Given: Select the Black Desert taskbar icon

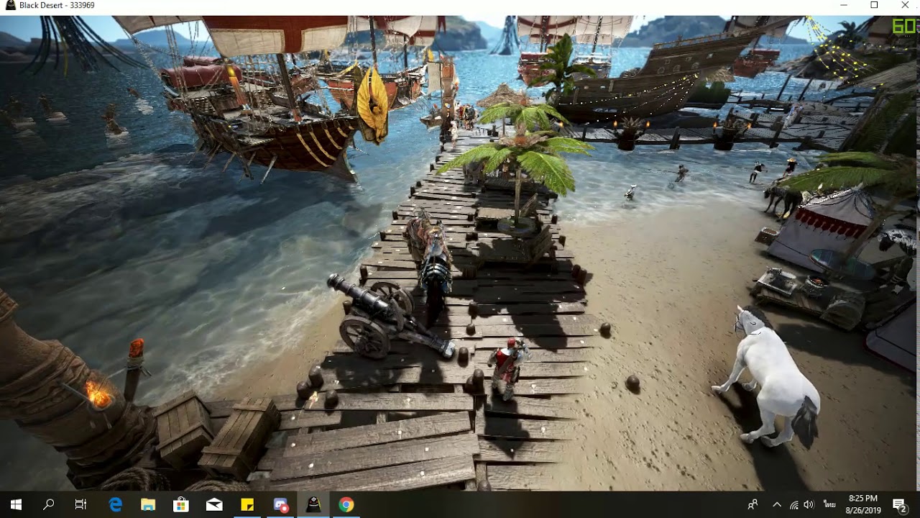Looking at the screenshot, I should [313, 504].
